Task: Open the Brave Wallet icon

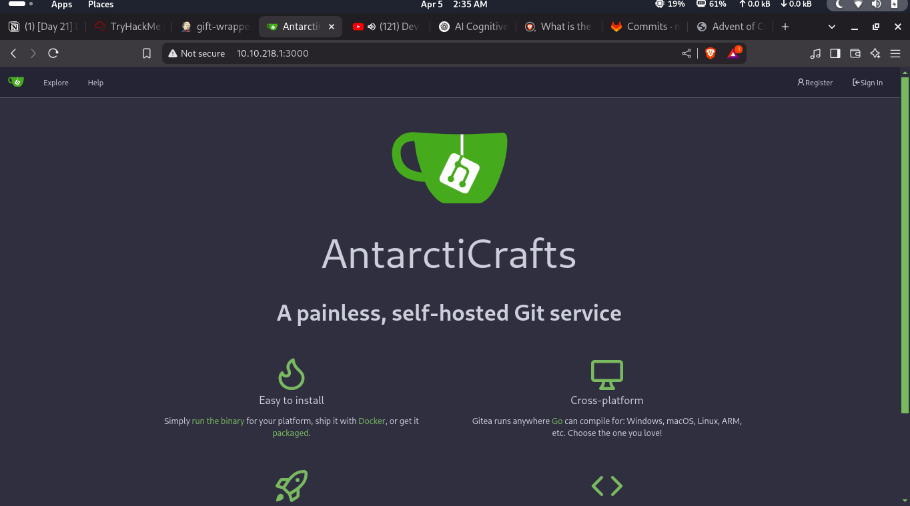Action: click(855, 53)
